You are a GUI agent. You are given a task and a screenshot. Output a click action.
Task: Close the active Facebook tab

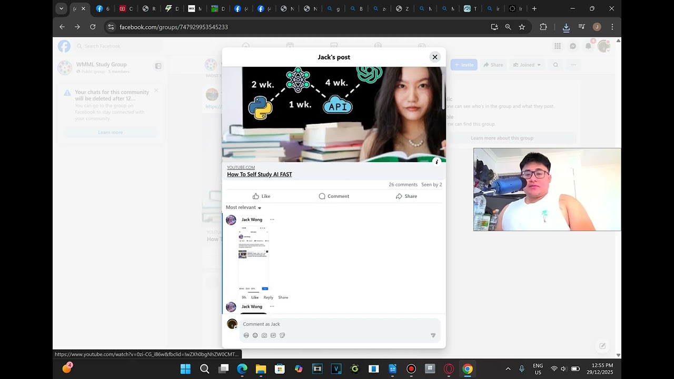coord(83,8)
